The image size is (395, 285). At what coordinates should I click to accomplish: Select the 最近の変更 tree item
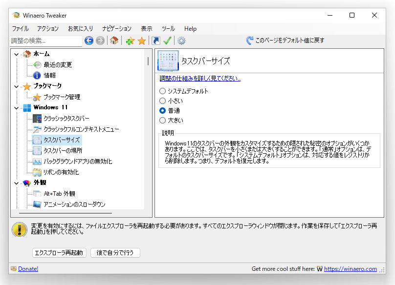(x=58, y=65)
